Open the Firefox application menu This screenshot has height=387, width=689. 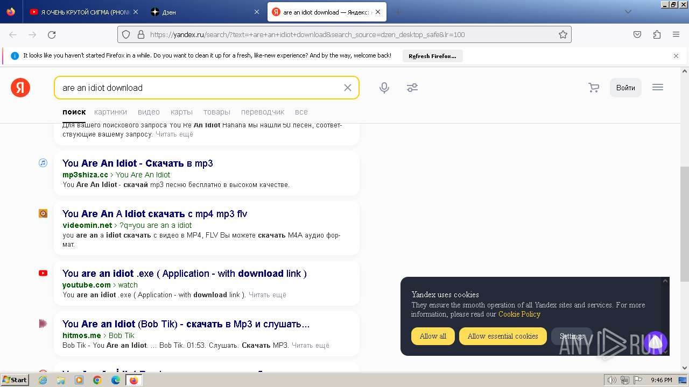coord(676,34)
